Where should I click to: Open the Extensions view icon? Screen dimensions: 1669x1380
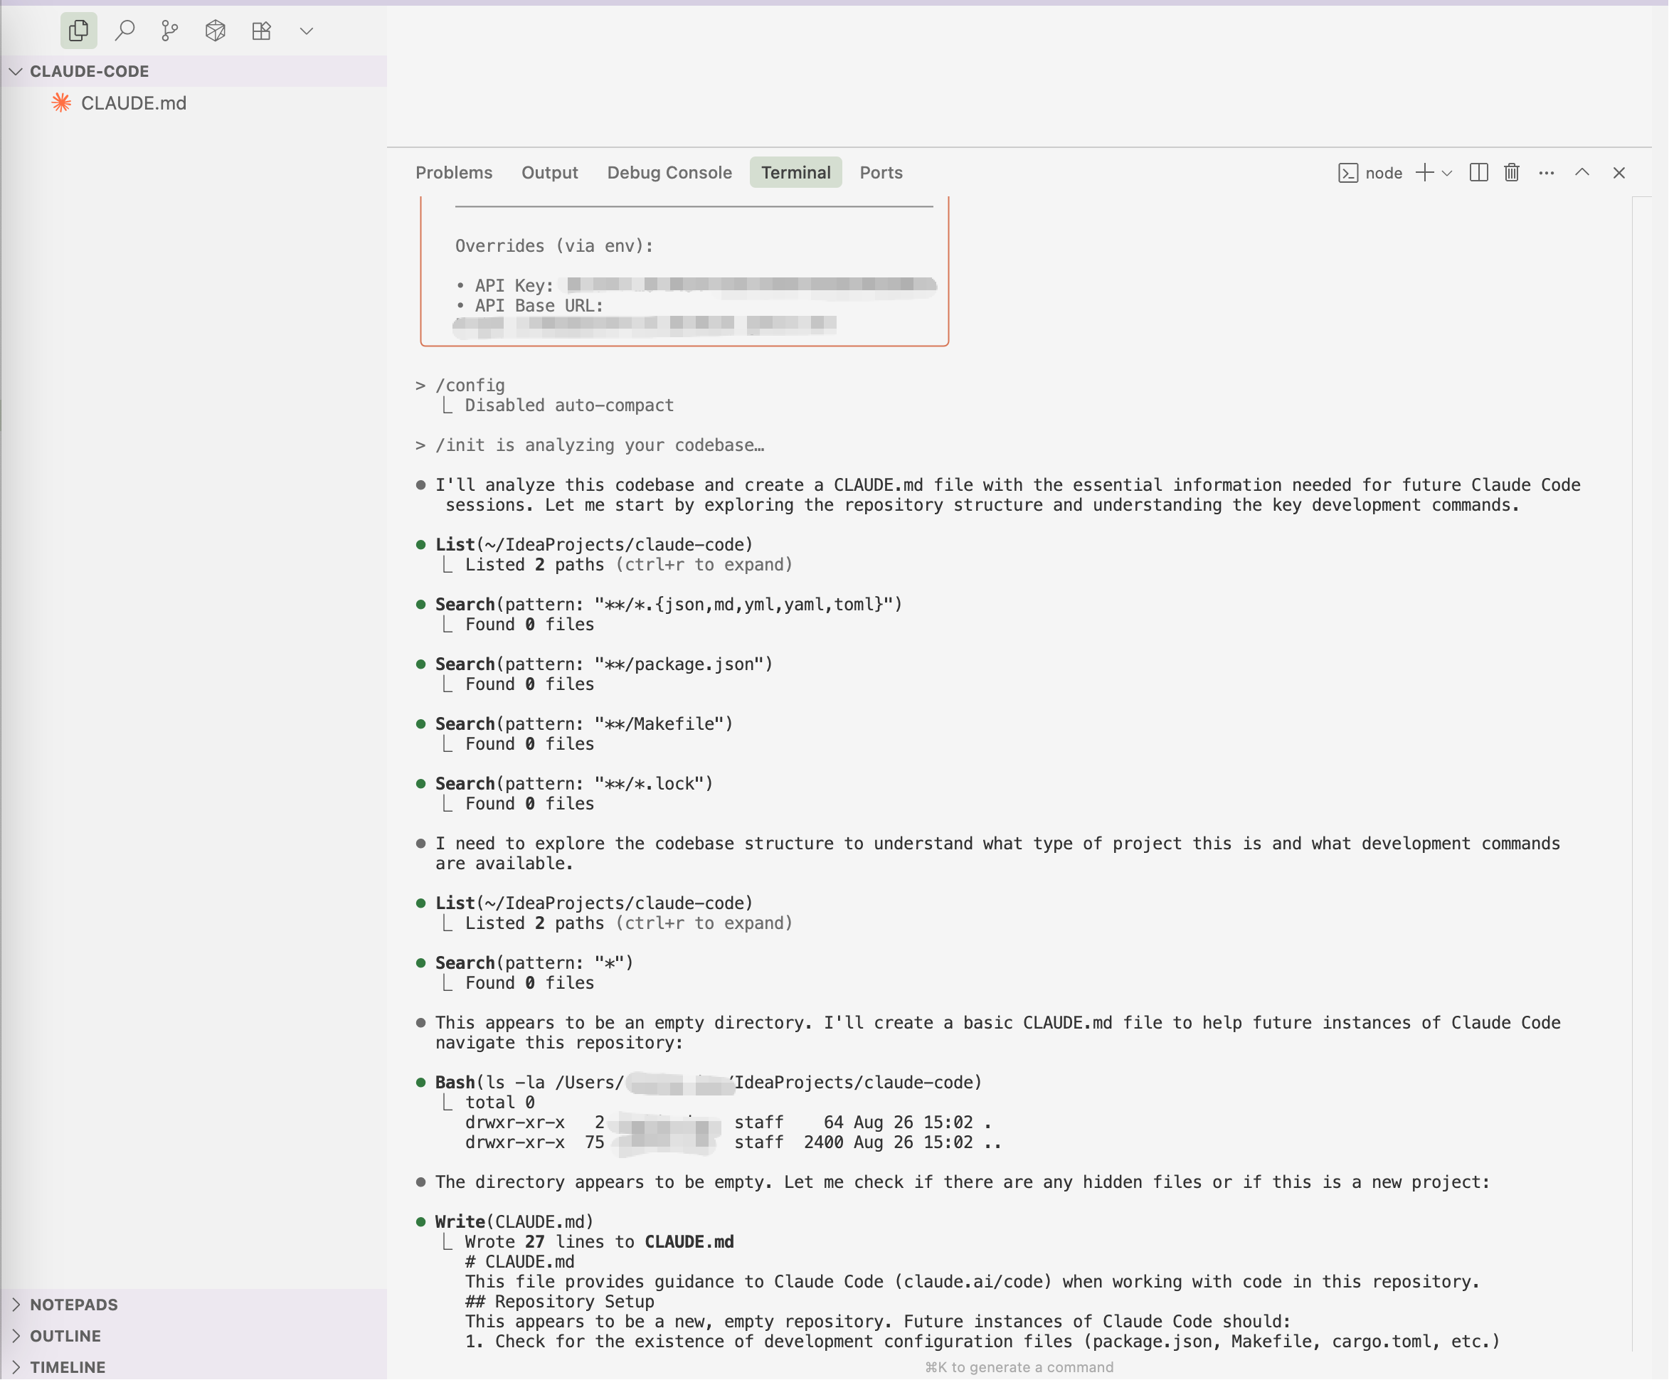point(262,31)
